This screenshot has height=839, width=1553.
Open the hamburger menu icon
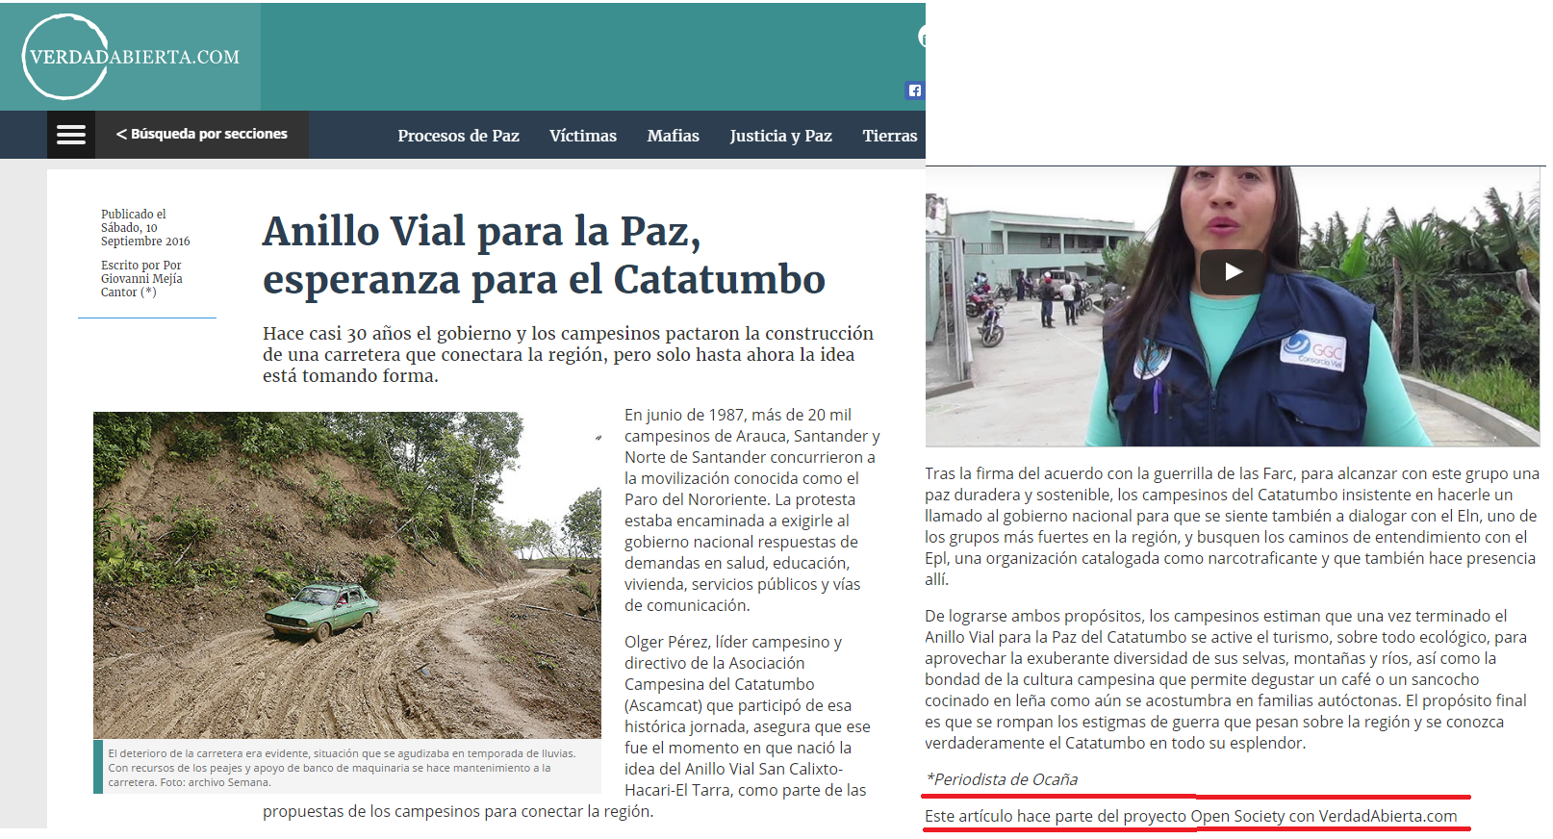point(71,135)
